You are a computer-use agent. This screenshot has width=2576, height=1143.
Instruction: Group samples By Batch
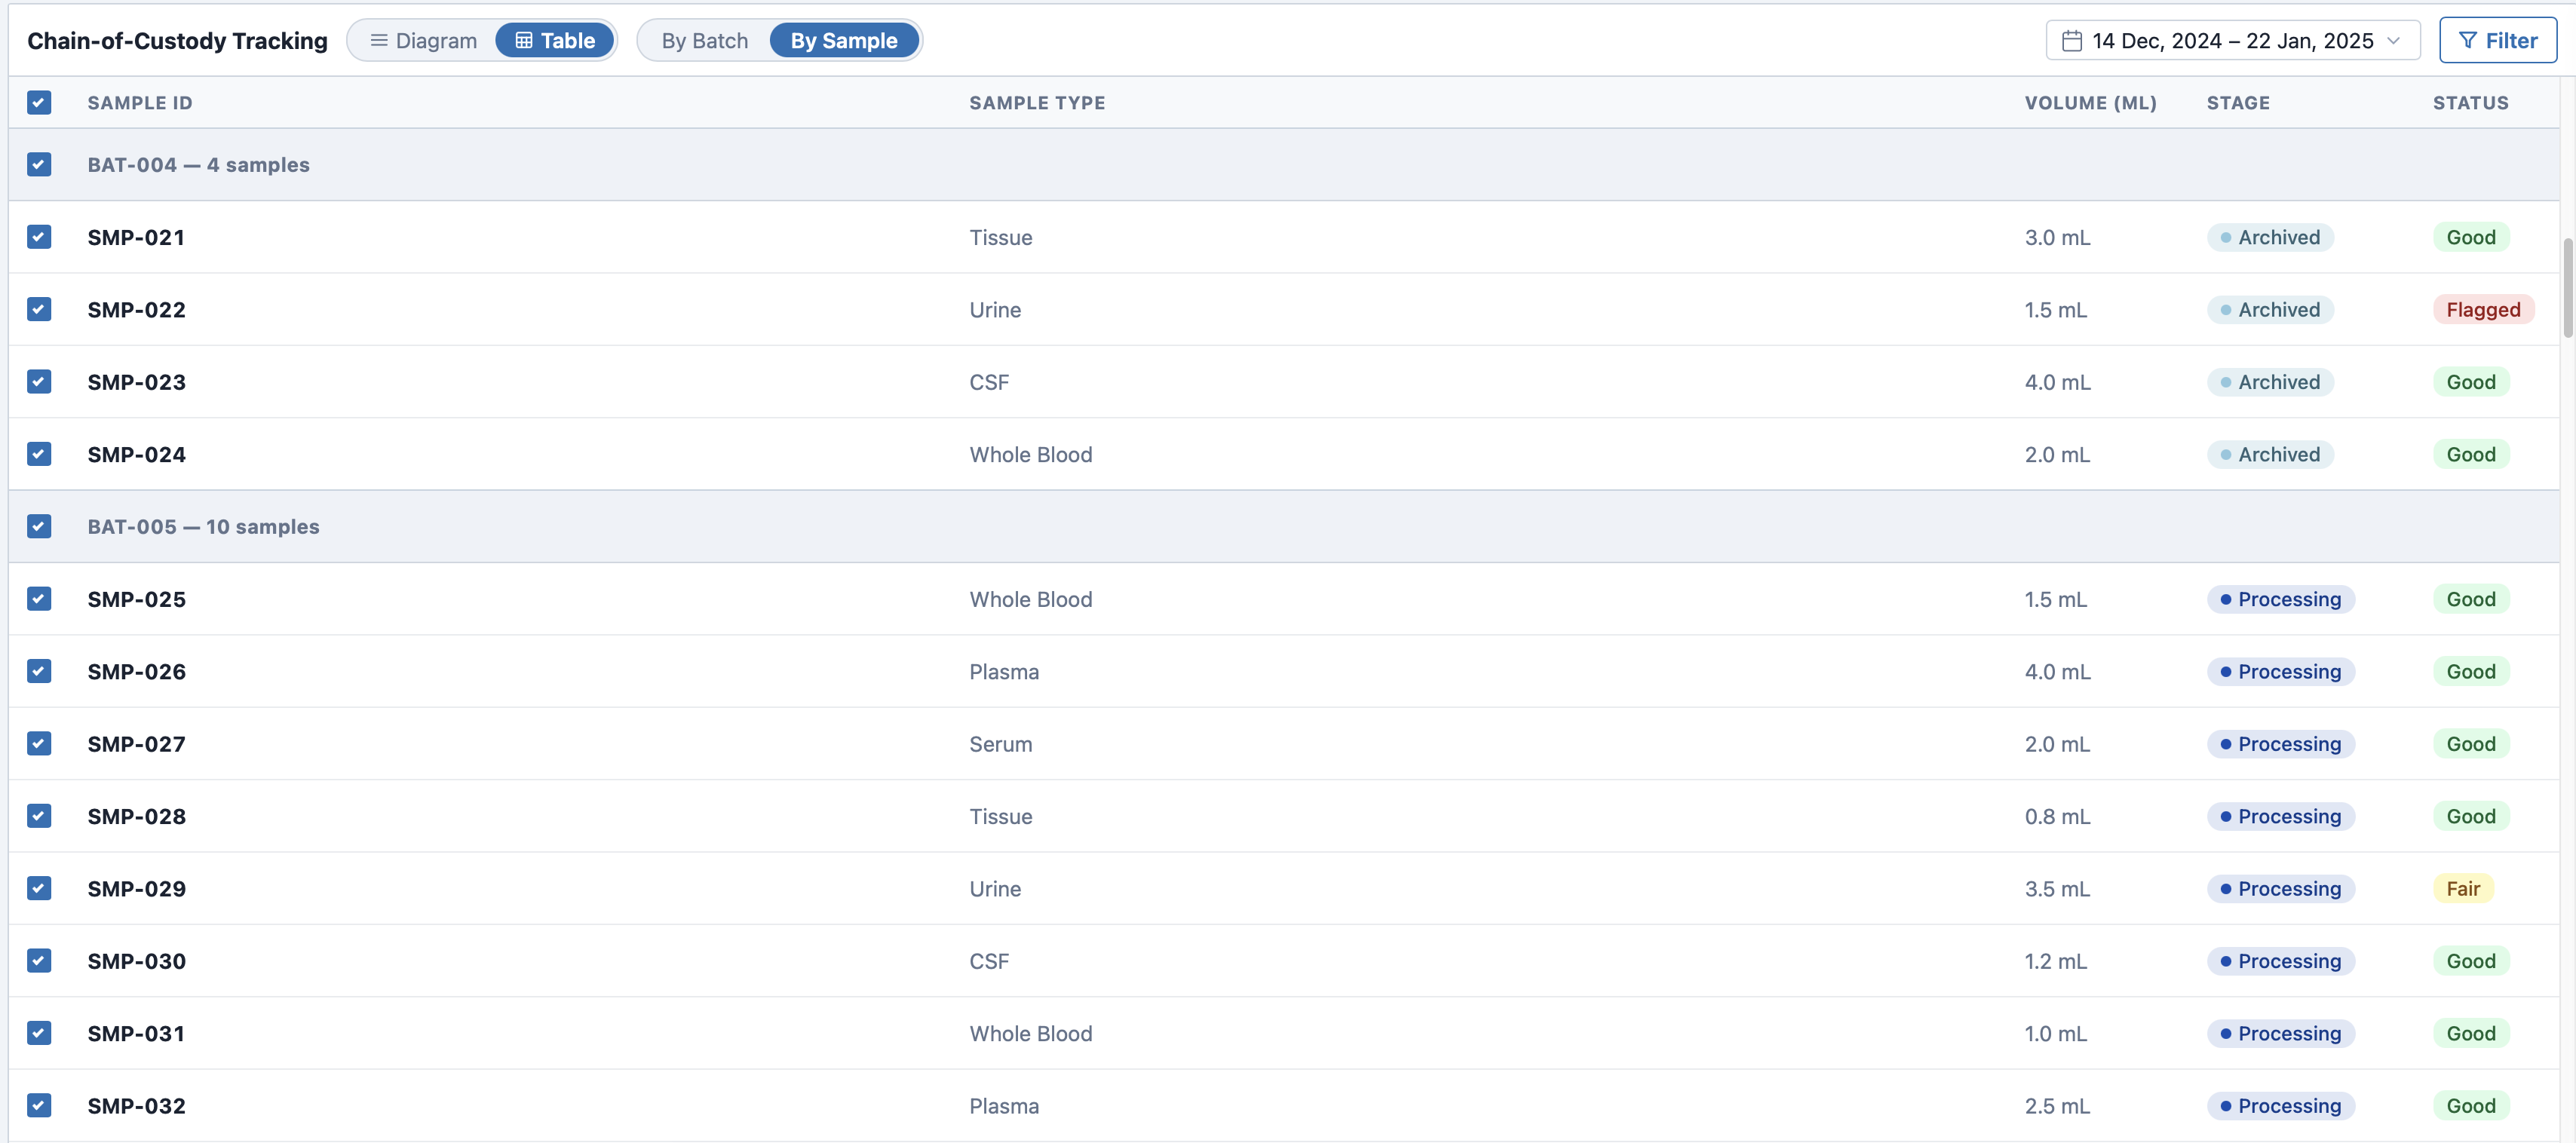[704, 41]
